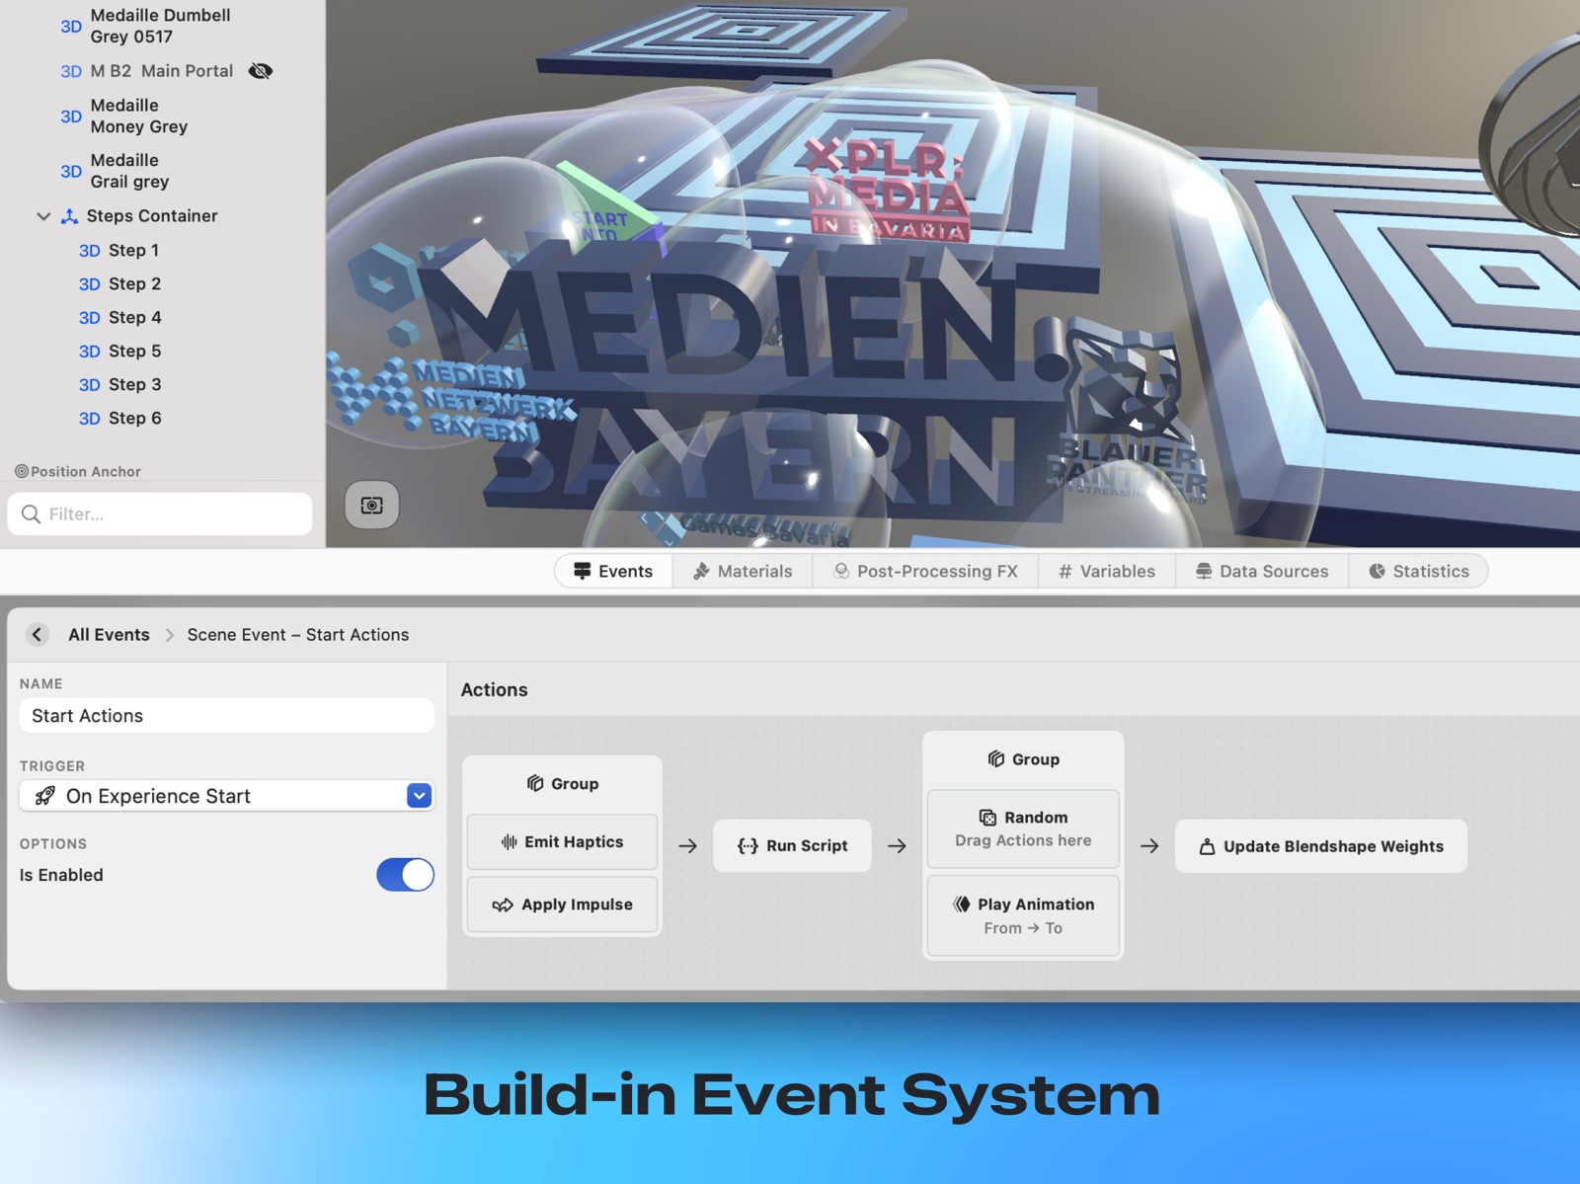Click the 3D icon beside Step 5
This screenshot has height=1184, width=1580.
tap(90, 352)
